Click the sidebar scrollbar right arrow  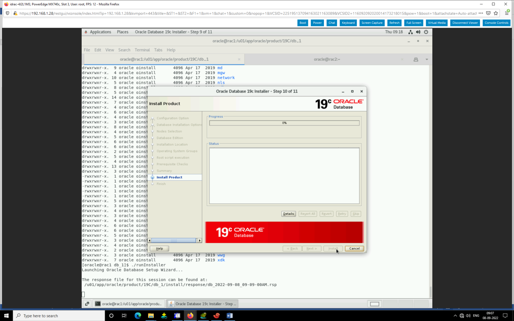coord(199,241)
